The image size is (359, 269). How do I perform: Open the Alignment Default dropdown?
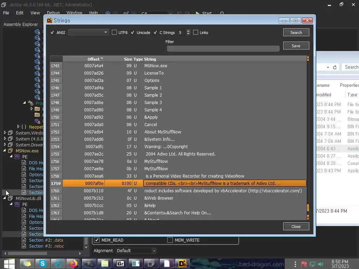[x=136, y=251]
